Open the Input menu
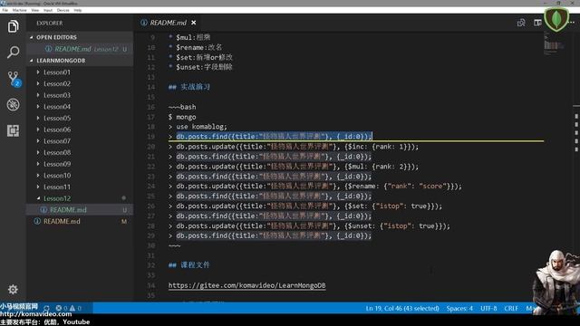This screenshot has height=326, width=580. [48, 10]
